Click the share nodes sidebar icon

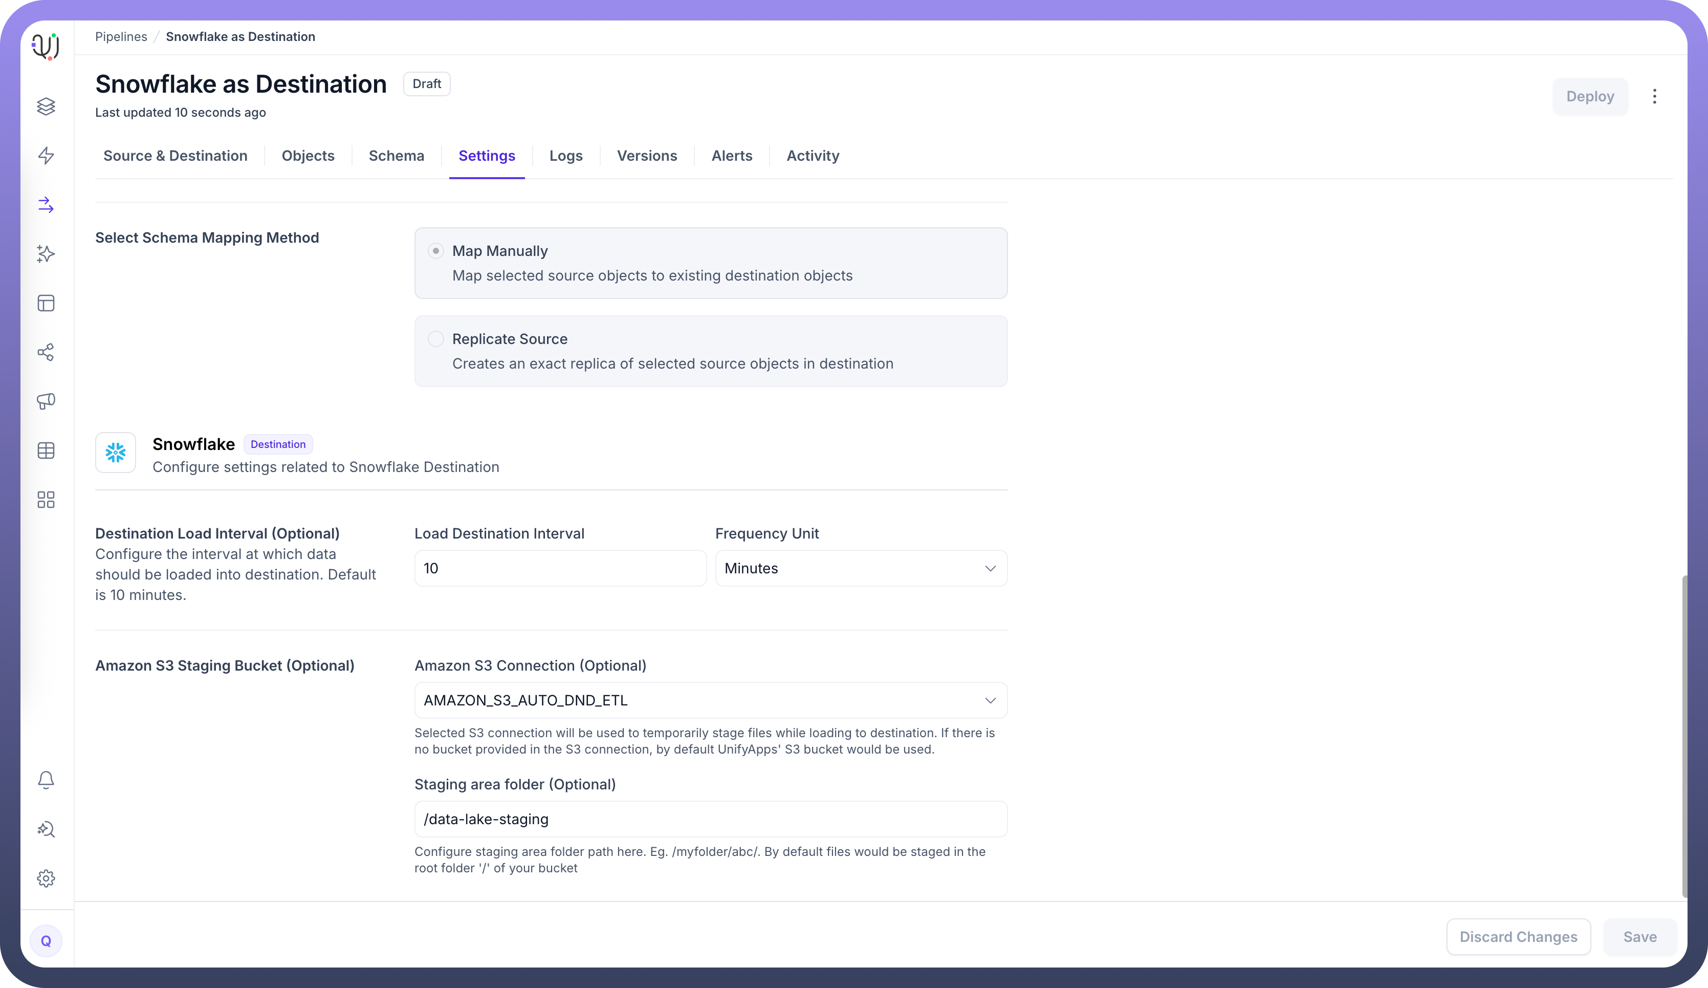46,352
